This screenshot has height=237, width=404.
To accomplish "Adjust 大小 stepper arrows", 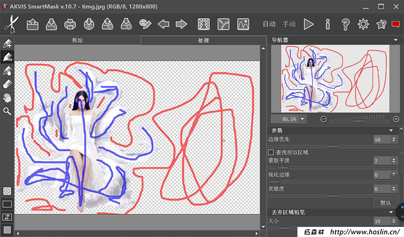I will click(x=394, y=221).
